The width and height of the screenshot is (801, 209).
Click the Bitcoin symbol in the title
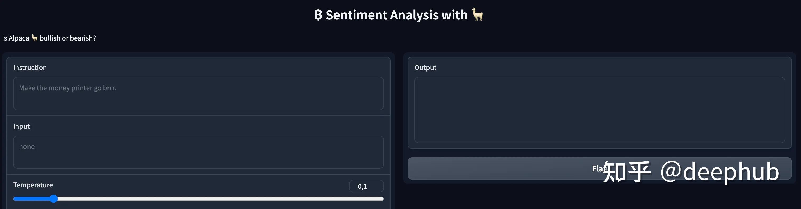(318, 15)
